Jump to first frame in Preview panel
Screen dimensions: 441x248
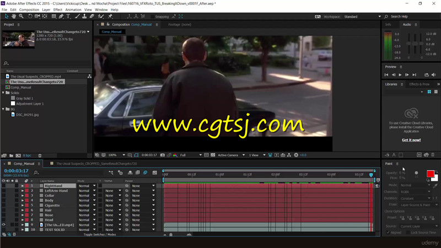coord(386,75)
